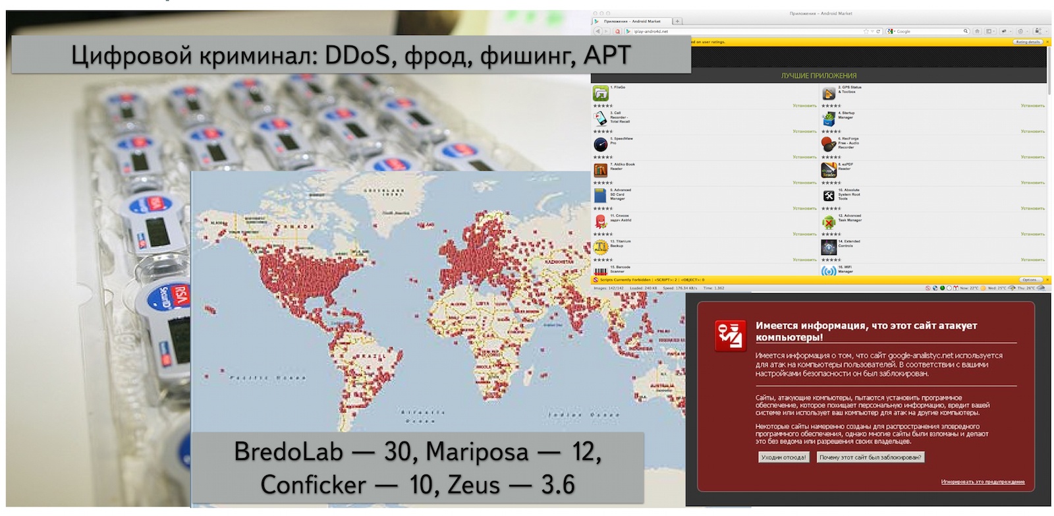Open the Startup Manager app icon
1054x516 pixels.
829,119
